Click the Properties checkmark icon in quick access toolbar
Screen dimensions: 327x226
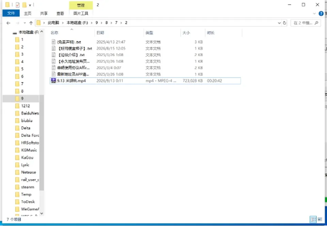17,5
